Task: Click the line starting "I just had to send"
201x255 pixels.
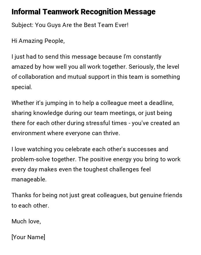Action: (x=86, y=57)
